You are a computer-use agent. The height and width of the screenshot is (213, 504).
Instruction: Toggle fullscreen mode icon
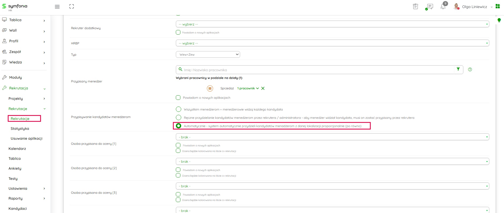(x=71, y=7)
